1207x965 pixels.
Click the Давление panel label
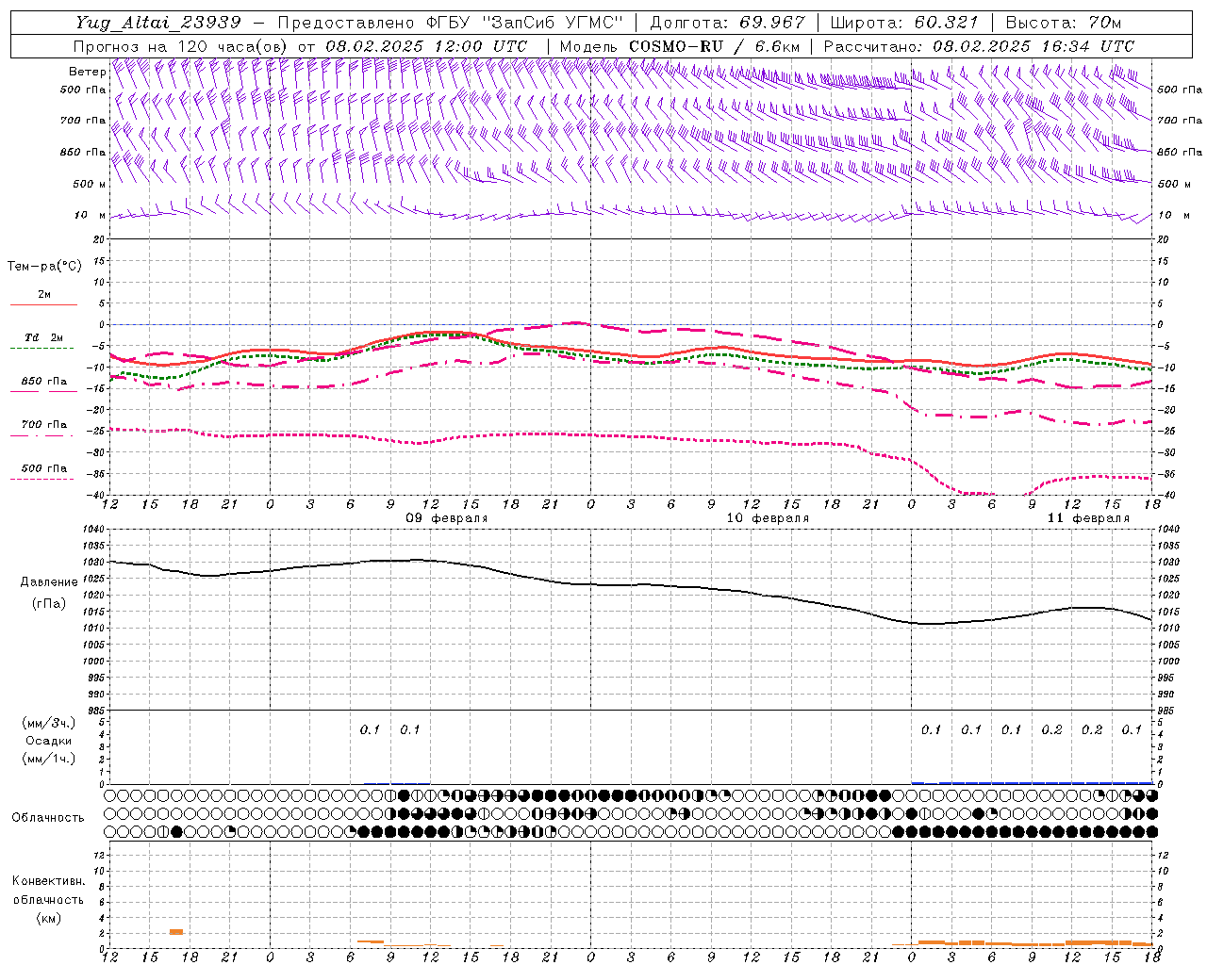[49, 582]
